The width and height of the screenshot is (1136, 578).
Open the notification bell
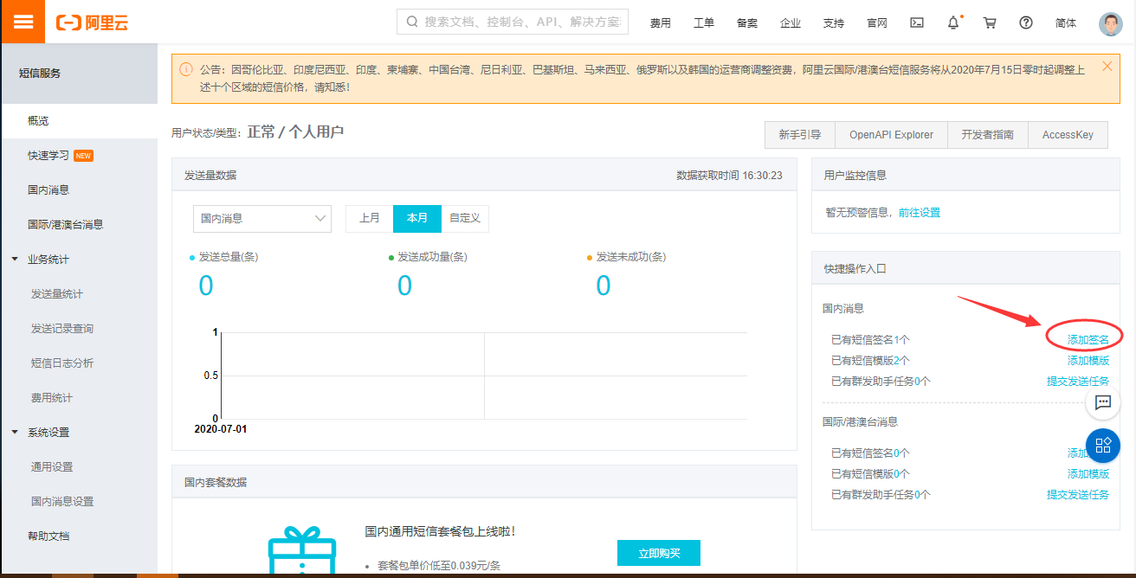(953, 22)
